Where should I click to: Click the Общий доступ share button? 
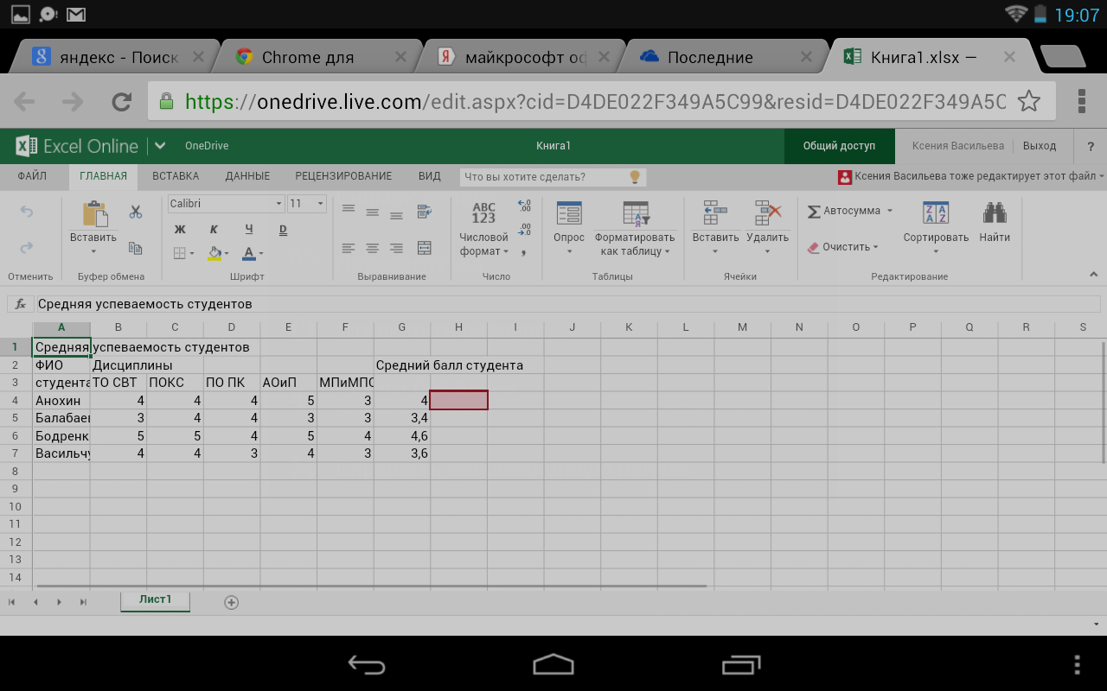(839, 146)
